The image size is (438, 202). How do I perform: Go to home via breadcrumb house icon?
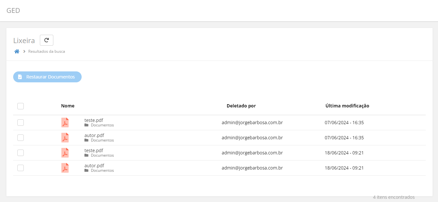17,51
